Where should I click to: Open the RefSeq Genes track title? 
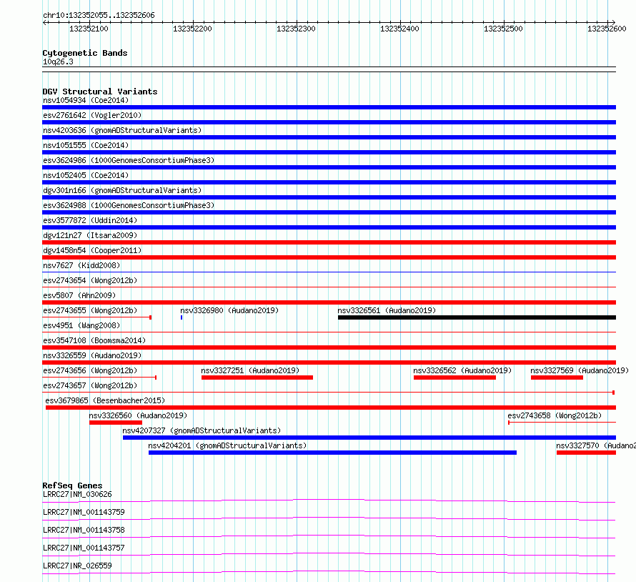point(72,485)
